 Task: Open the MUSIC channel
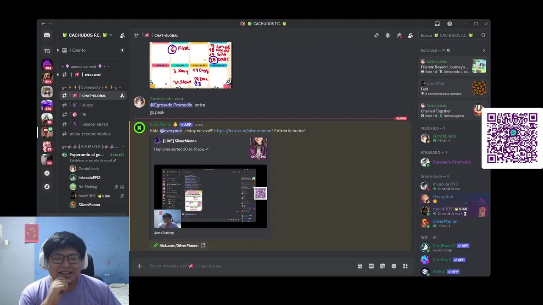click(93, 105)
